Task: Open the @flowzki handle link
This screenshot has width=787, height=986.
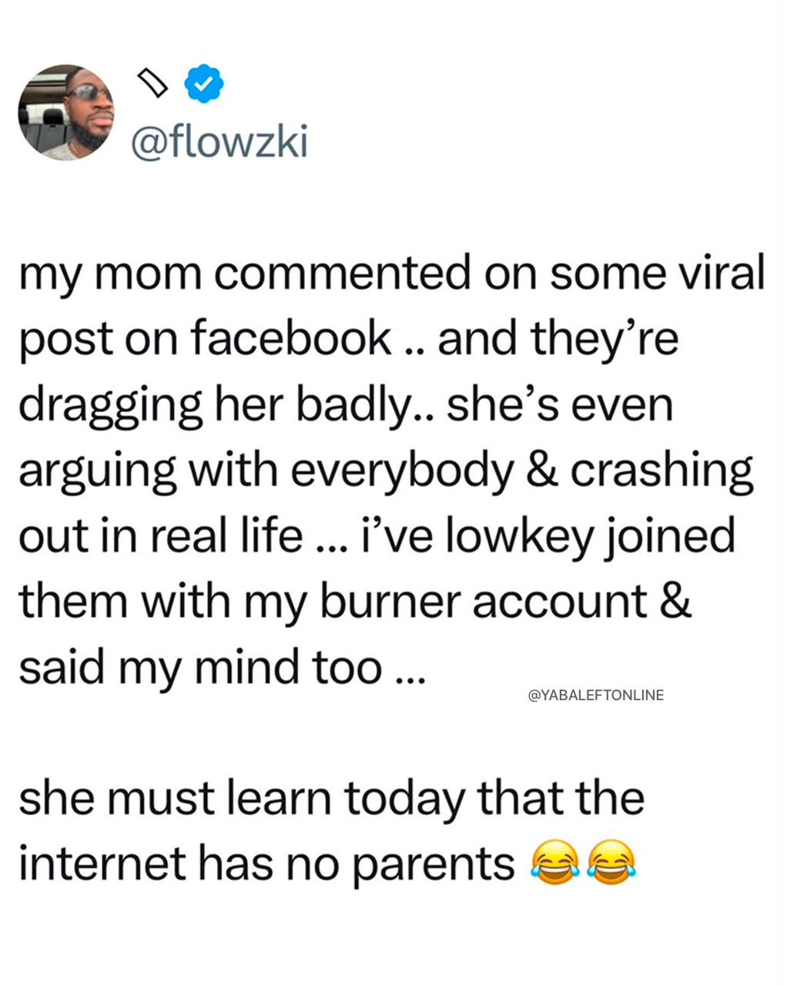Action: 219,142
